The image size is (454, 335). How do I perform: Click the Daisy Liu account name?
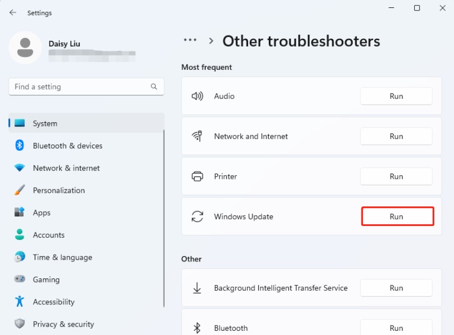tap(64, 44)
